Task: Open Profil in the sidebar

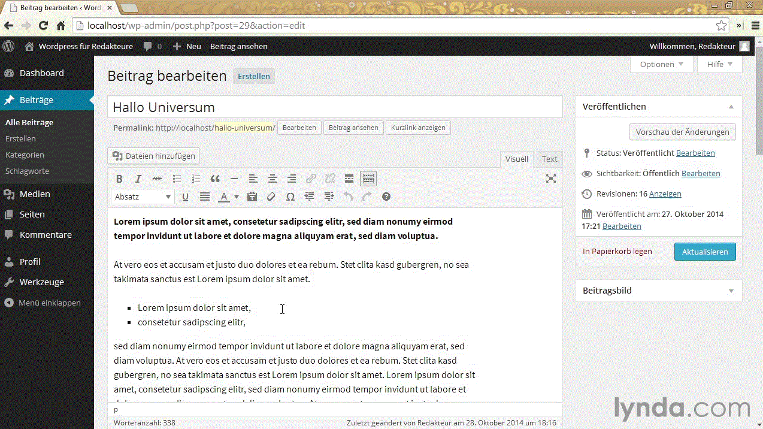Action: (x=47, y=262)
